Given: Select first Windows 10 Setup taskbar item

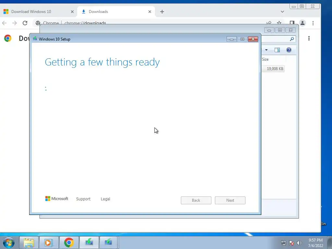Looking at the screenshot, I should (x=89, y=243).
